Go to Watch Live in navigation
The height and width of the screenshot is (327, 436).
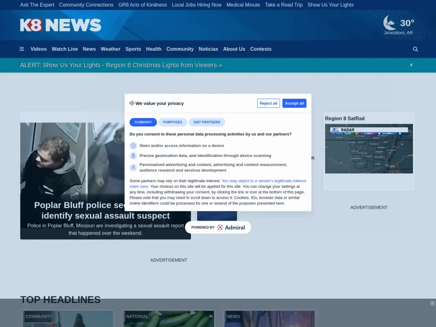(65, 49)
